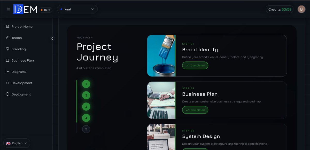Click the checkmark in Brand Identity Completed badge
Viewport: 310px width, 150px height.
pos(187,65)
